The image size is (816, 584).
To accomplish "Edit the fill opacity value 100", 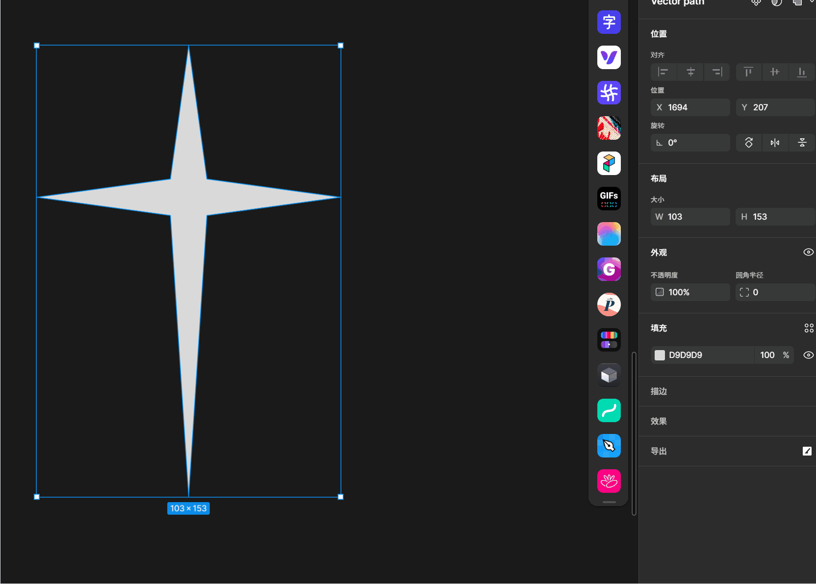I will [x=767, y=355].
